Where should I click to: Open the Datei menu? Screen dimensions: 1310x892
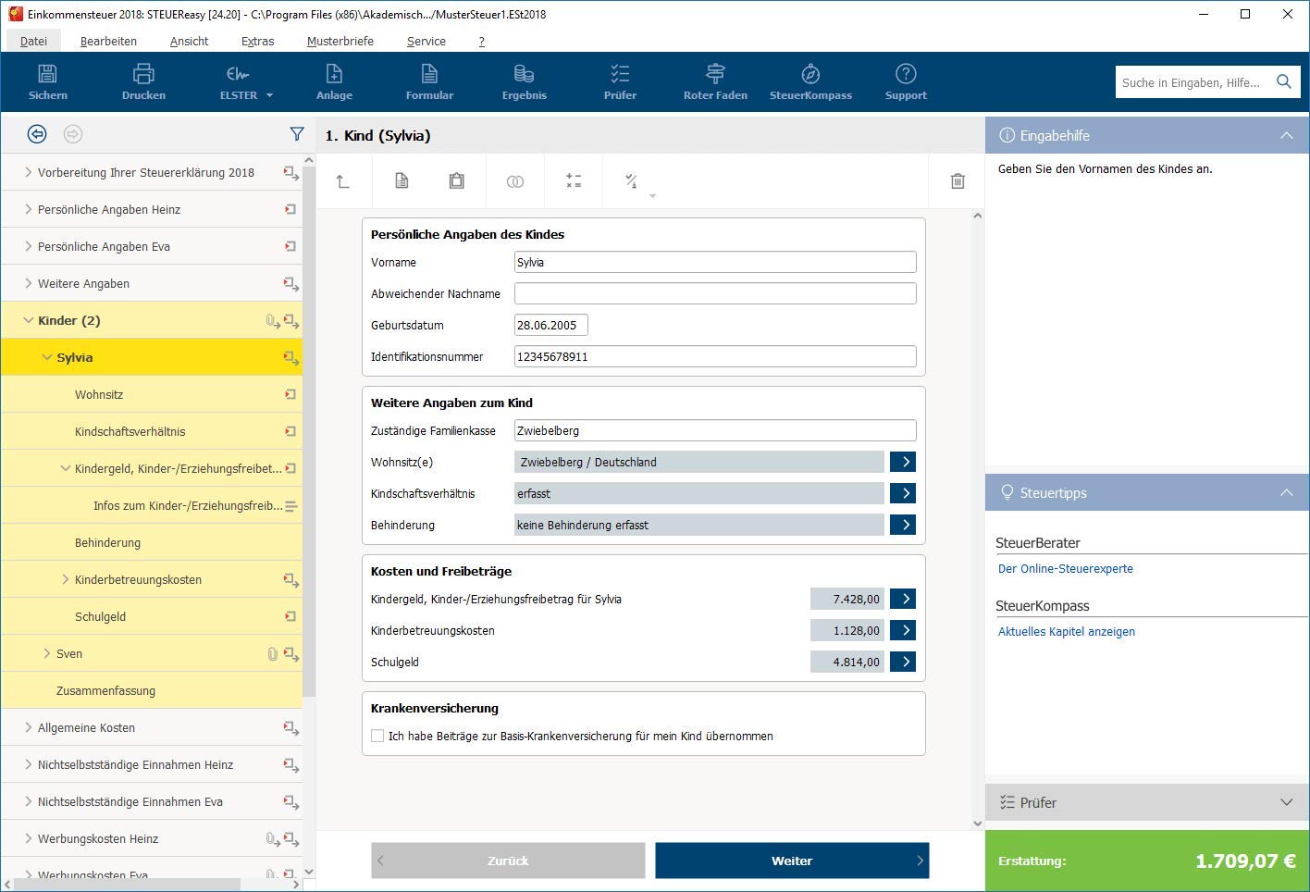34,41
